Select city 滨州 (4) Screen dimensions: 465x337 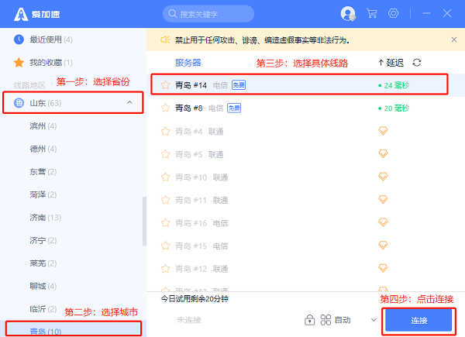43,126
